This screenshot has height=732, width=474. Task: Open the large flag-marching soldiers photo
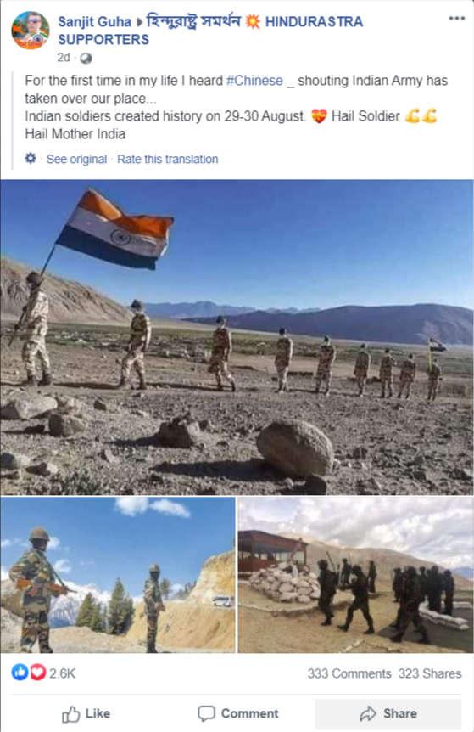237,337
